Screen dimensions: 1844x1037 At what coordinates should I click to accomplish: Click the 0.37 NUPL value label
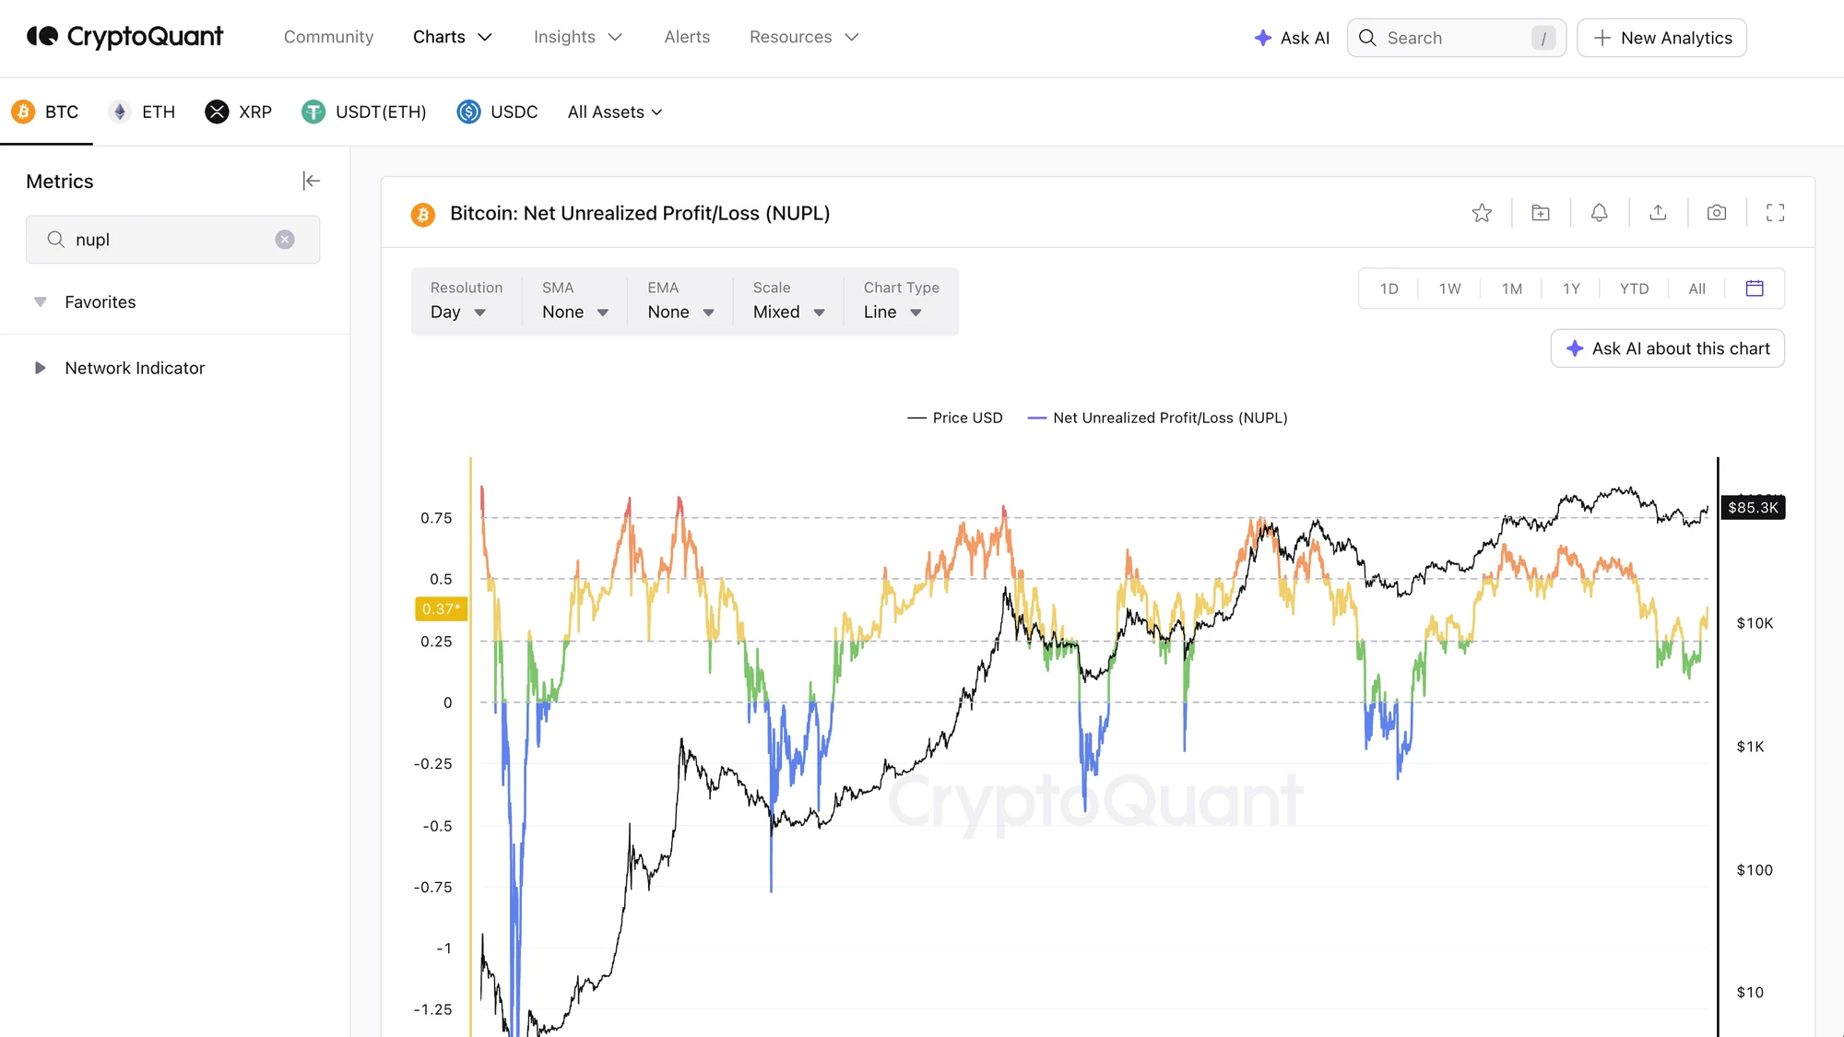click(441, 609)
